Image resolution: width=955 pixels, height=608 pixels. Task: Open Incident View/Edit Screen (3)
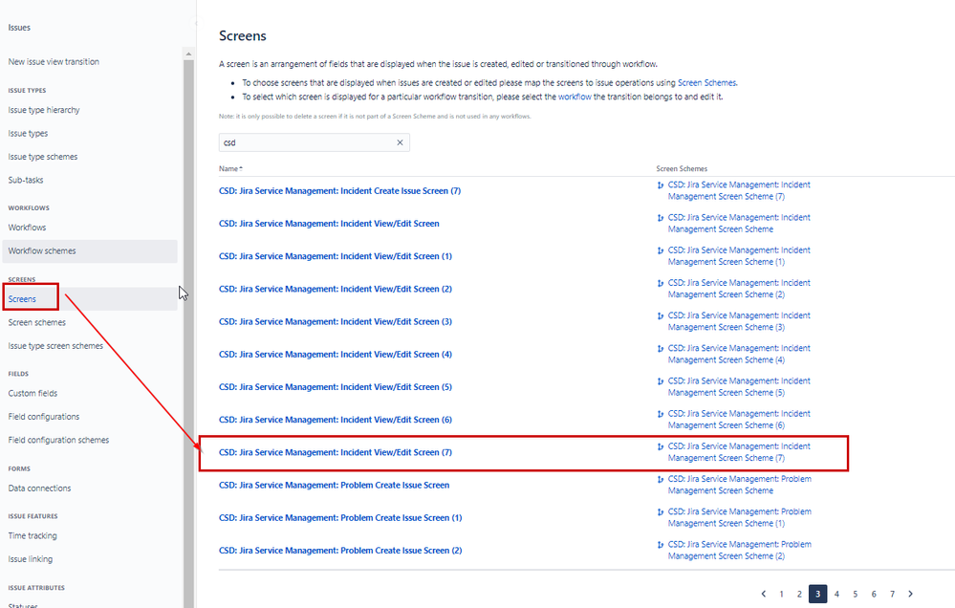click(x=336, y=321)
